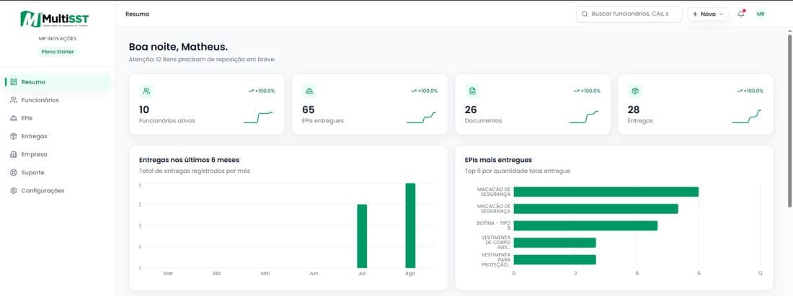Click the Plano Starter badge
This screenshot has height=296, width=793.
click(x=58, y=52)
